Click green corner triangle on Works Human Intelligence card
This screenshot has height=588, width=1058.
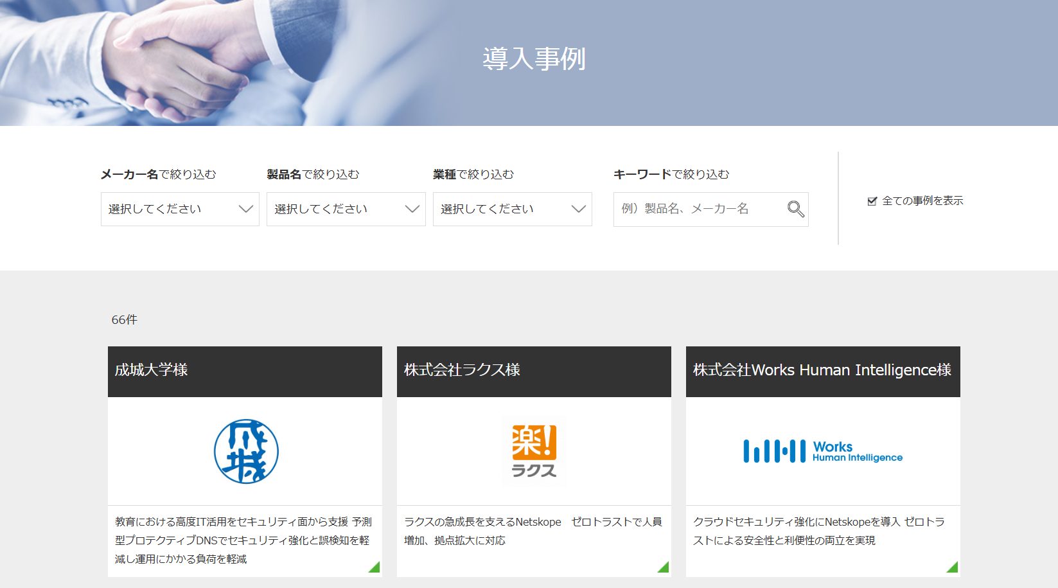951,566
